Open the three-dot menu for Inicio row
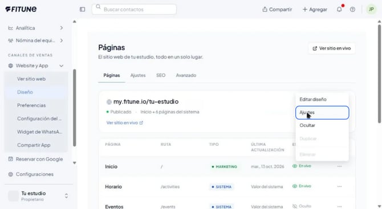Screen dimensions: 382x209 coord(340,166)
